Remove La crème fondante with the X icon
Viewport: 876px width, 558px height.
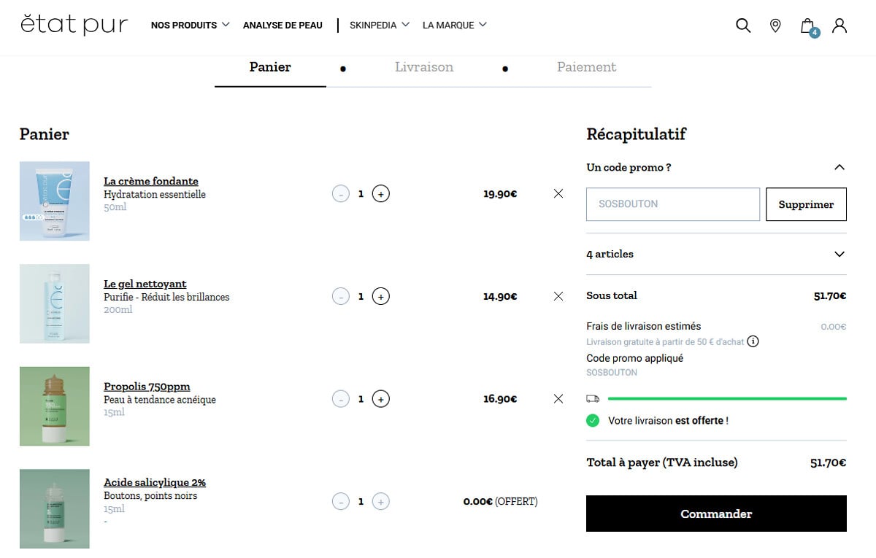(558, 193)
